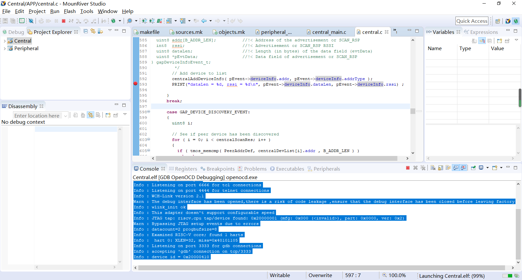Click Clear Console icon

(433, 168)
